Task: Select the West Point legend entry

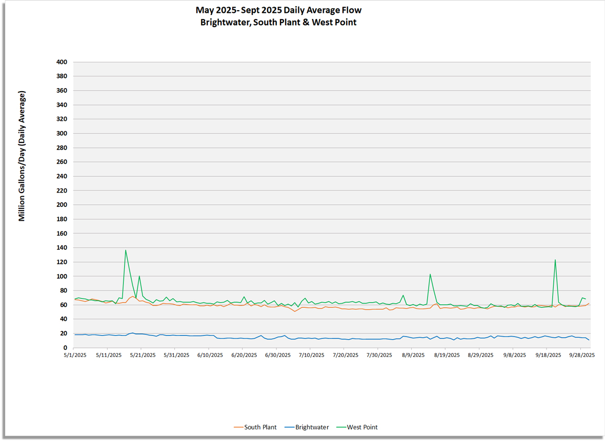Action: (363, 427)
